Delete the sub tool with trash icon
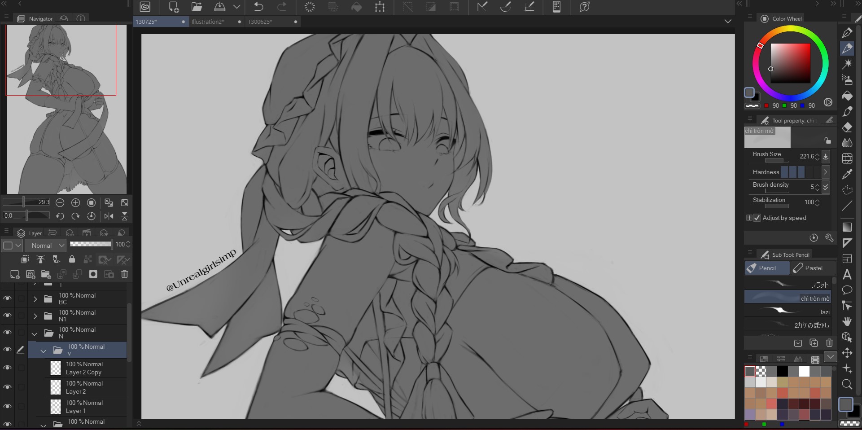 click(x=829, y=343)
